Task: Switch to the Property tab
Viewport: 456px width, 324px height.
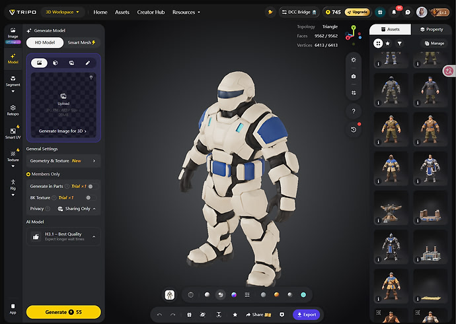Action: 432,29
